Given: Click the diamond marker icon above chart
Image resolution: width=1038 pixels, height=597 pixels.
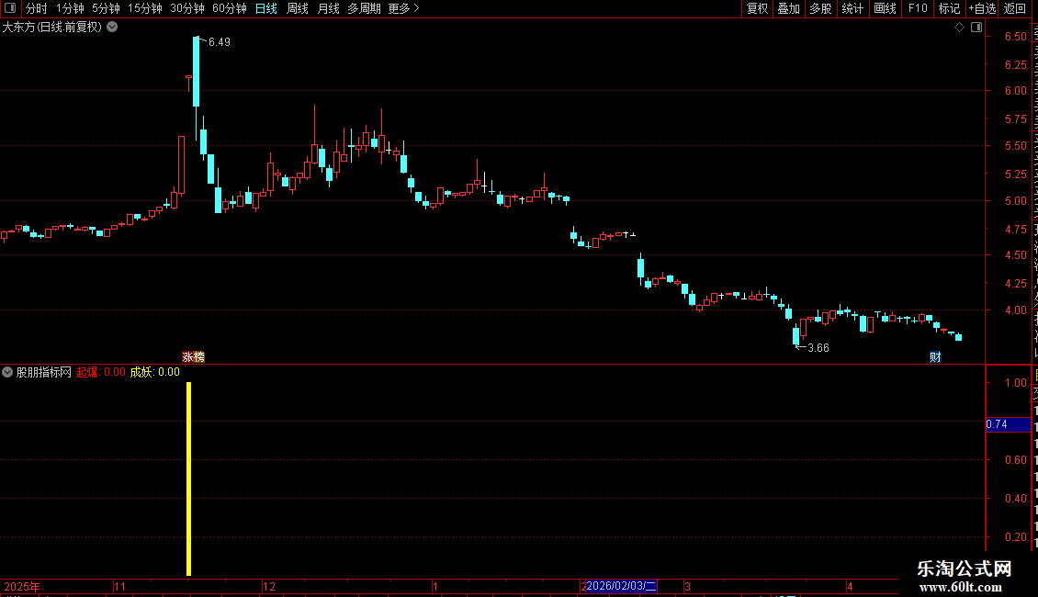Looking at the screenshot, I should point(959,28).
